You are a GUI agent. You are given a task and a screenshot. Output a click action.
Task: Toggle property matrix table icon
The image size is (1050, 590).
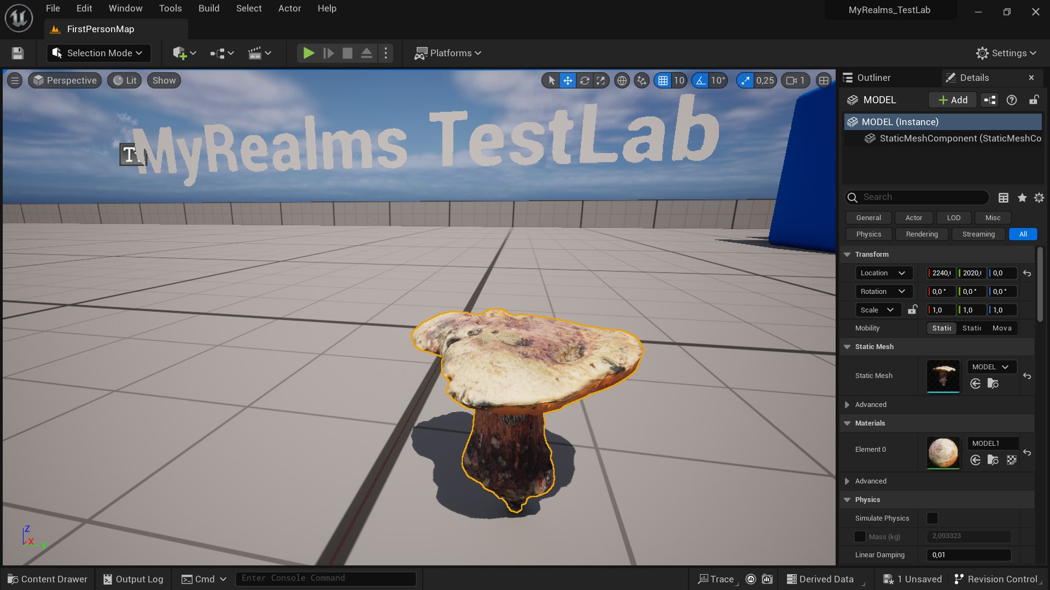coord(1004,197)
